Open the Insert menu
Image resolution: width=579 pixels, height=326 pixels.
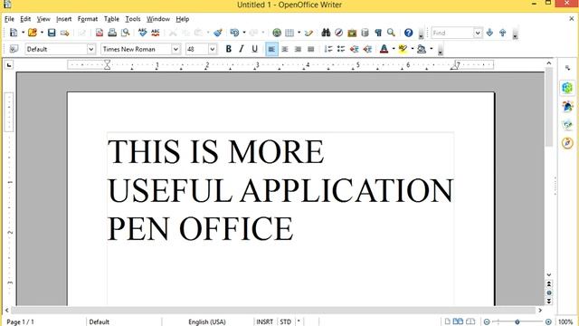pyautogui.click(x=64, y=19)
